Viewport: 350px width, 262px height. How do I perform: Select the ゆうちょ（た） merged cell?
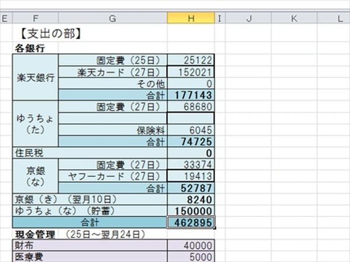36,124
